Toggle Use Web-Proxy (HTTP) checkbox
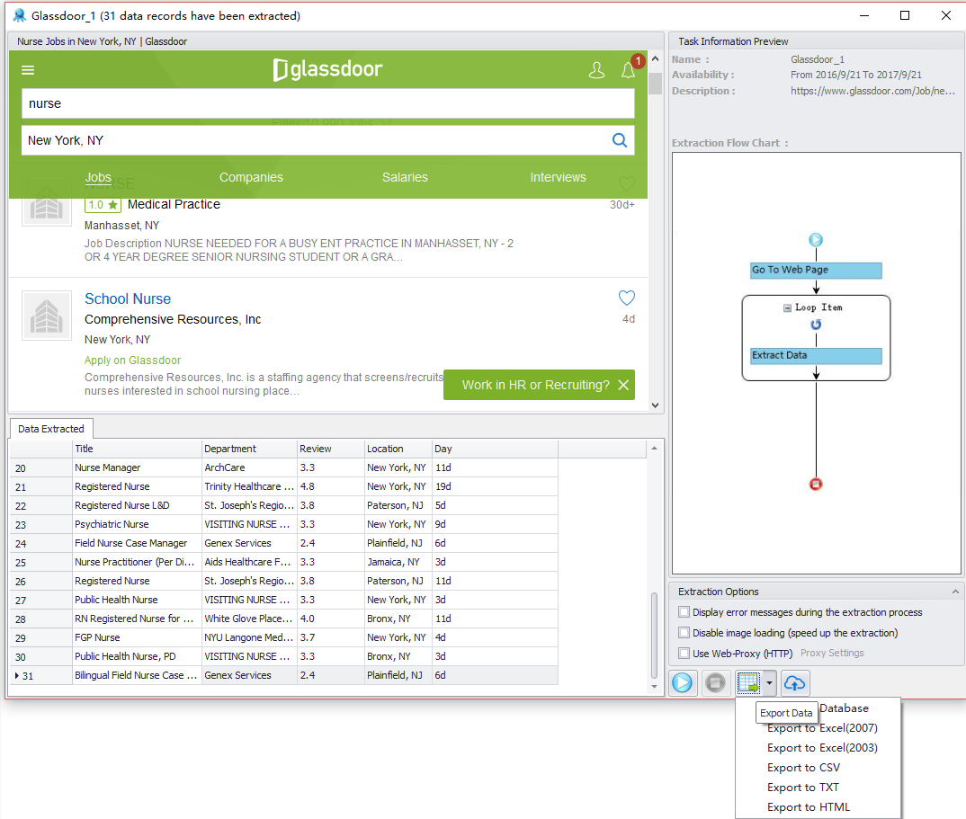 pyautogui.click(x=684, y=653)
